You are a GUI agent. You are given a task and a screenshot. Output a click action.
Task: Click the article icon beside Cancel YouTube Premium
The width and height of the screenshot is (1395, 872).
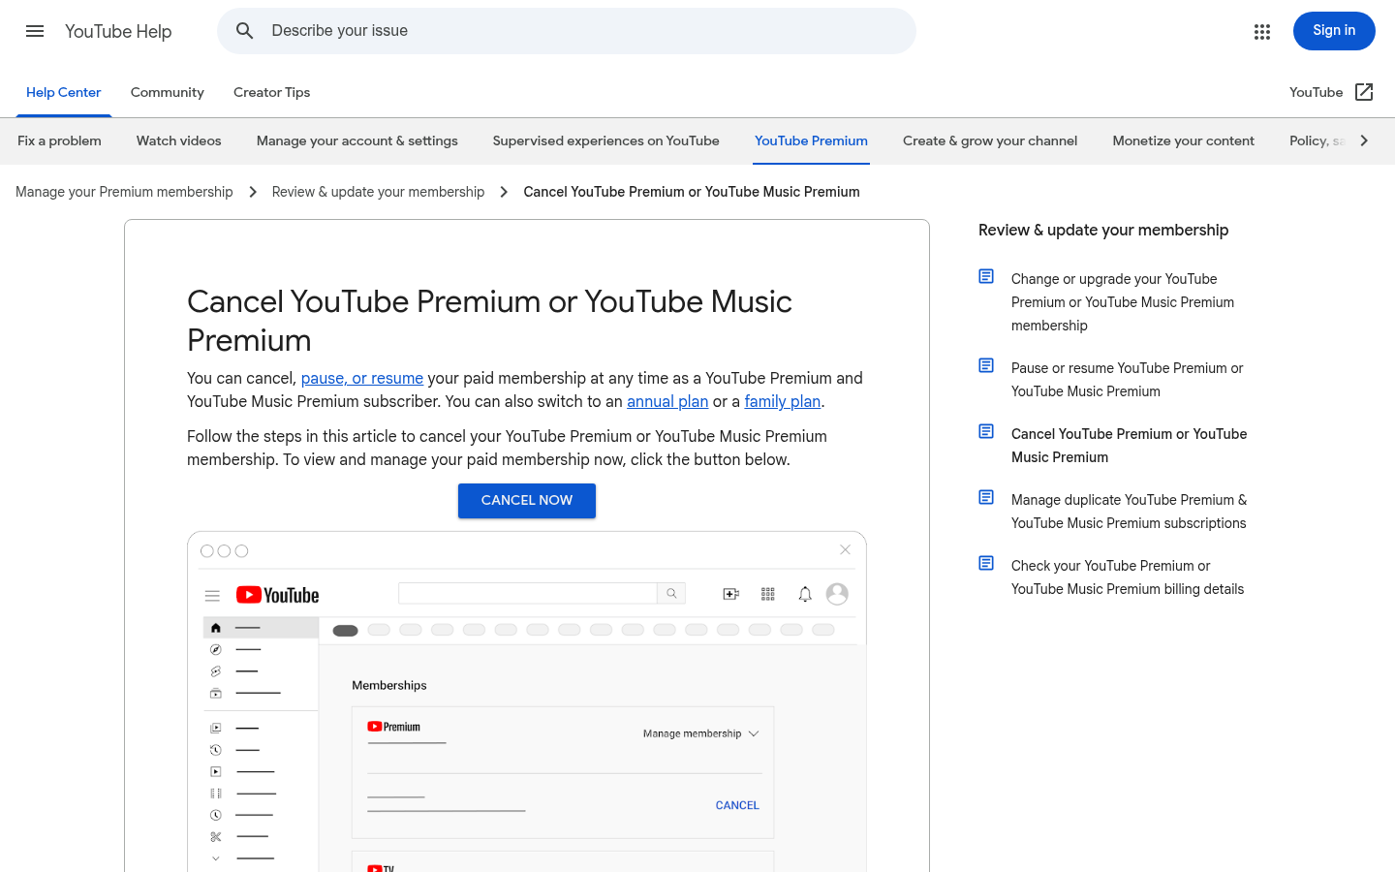pyautogui.click(x=986, y=432)
